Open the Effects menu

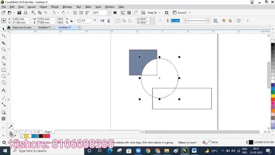pyautogui.click(x=55, y=7)
